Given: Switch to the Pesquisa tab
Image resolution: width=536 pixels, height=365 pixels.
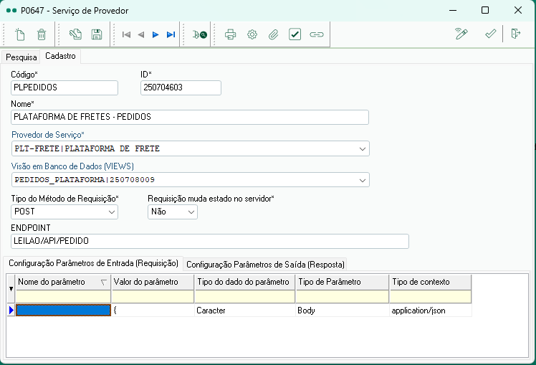Looking at the screenshot, I should (x=21, y=57).
